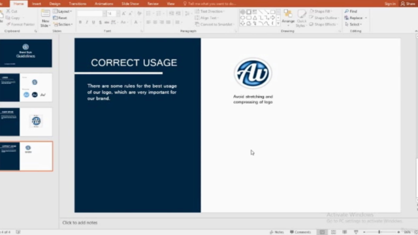The image size is (418, 235).
Task: Increase the list indent level
Action: 178,13
